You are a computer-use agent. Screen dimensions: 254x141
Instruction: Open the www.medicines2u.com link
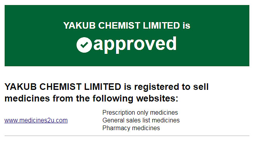(x=36, y=120)
